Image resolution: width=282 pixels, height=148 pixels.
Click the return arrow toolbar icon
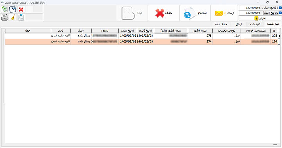[13, 9]
